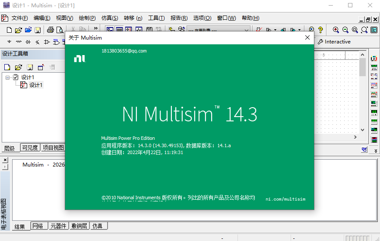This screenshot has height=241, width=380.
Task: Select the Function generator instrument
Action: pyautogui.click(x=374, y=68)
